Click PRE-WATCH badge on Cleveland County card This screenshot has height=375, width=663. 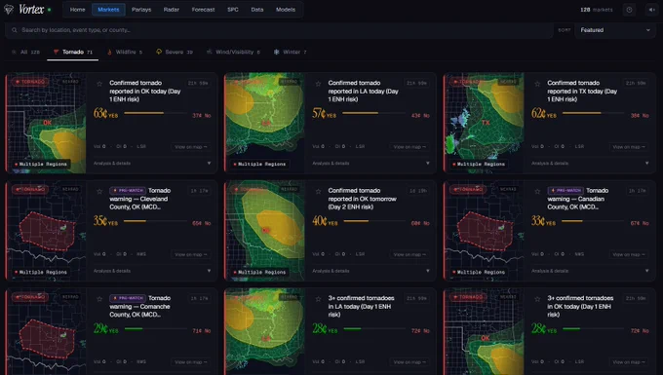pos(128,191)
